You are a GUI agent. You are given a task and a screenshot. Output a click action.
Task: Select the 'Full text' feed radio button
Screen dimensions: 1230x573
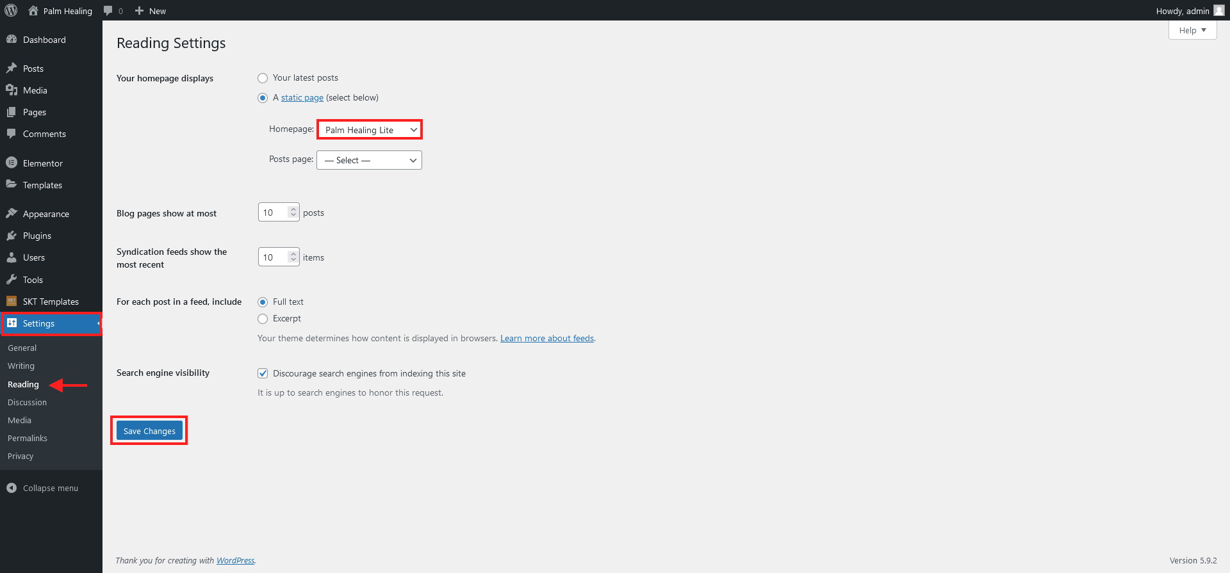pyautogui.click(x=263, y=302)
